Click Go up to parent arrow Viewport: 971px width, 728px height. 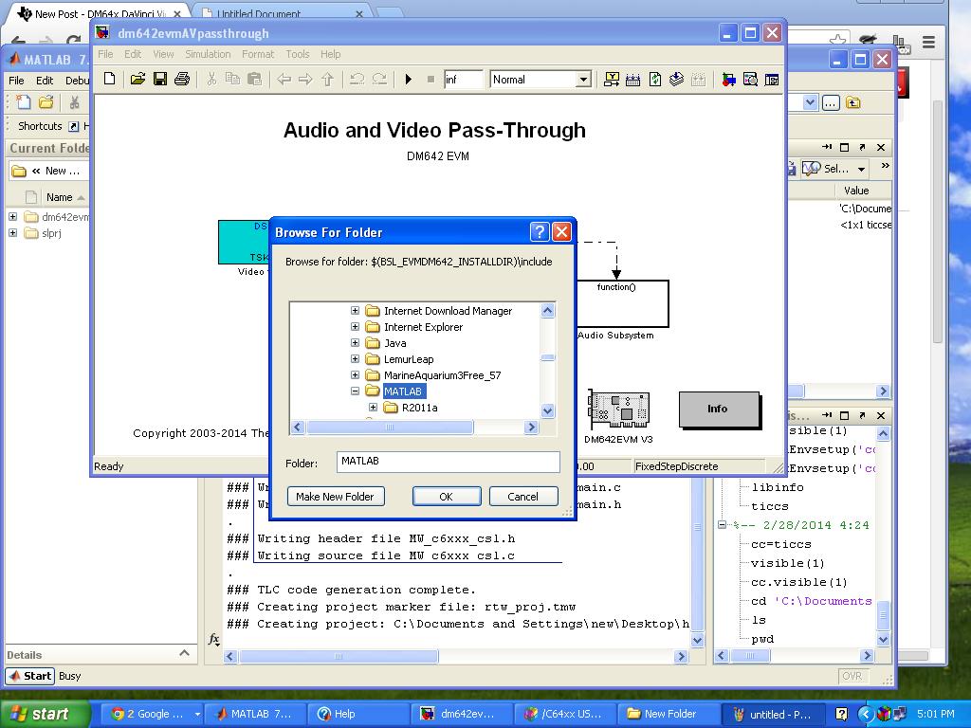[x=327, y=79]
